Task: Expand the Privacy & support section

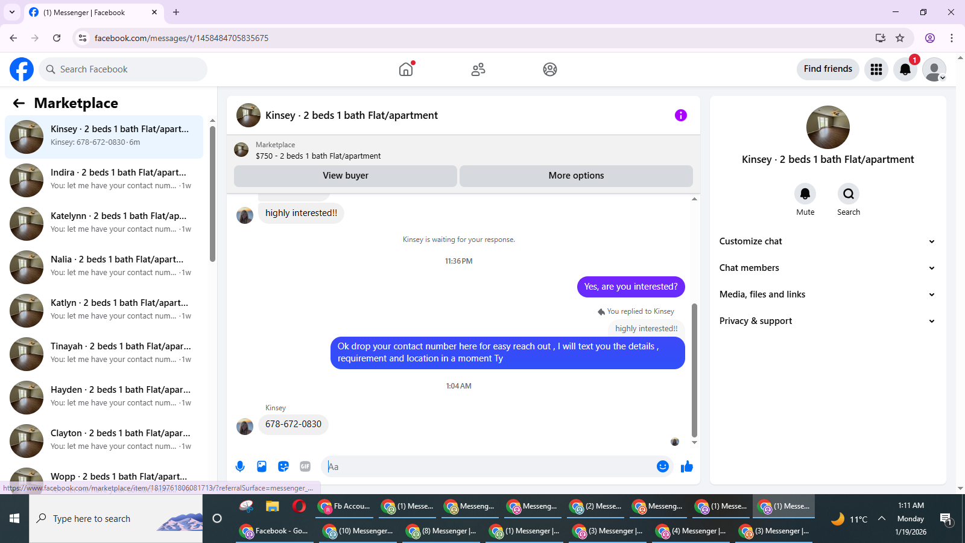Action: coord(827,321)
